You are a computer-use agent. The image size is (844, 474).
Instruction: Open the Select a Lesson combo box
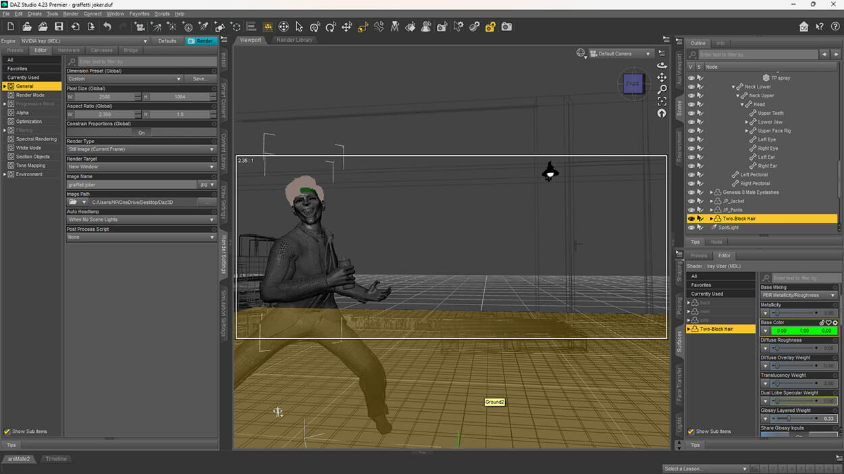click(x=706, y=469)
